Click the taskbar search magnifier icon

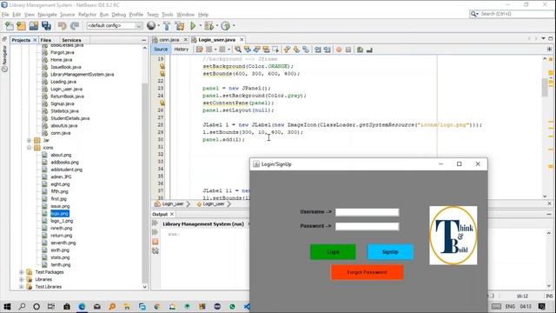(22, 306)
